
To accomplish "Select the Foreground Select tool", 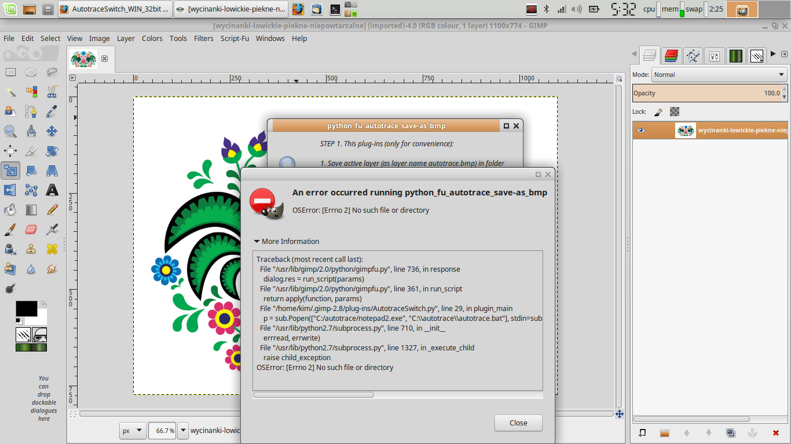I will tap(10, 112).
